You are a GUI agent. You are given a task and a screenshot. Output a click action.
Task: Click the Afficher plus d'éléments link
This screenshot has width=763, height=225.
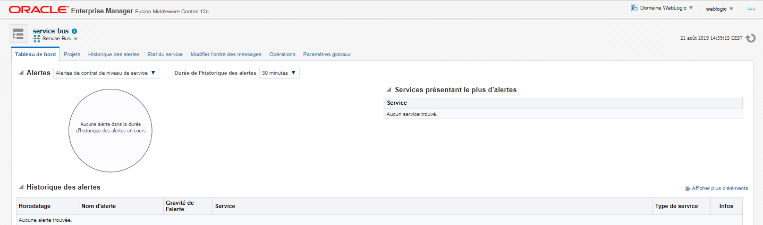pos(719,188)
